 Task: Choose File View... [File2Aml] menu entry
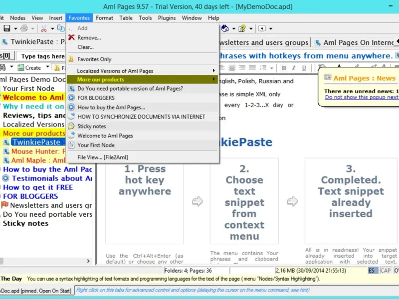coord(143,157)
